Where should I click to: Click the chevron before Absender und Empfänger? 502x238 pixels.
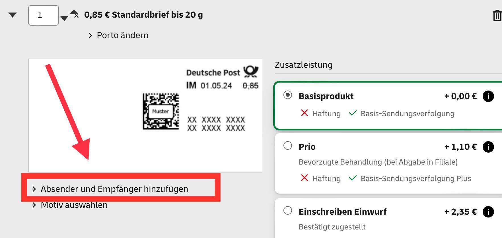point(34,188)
